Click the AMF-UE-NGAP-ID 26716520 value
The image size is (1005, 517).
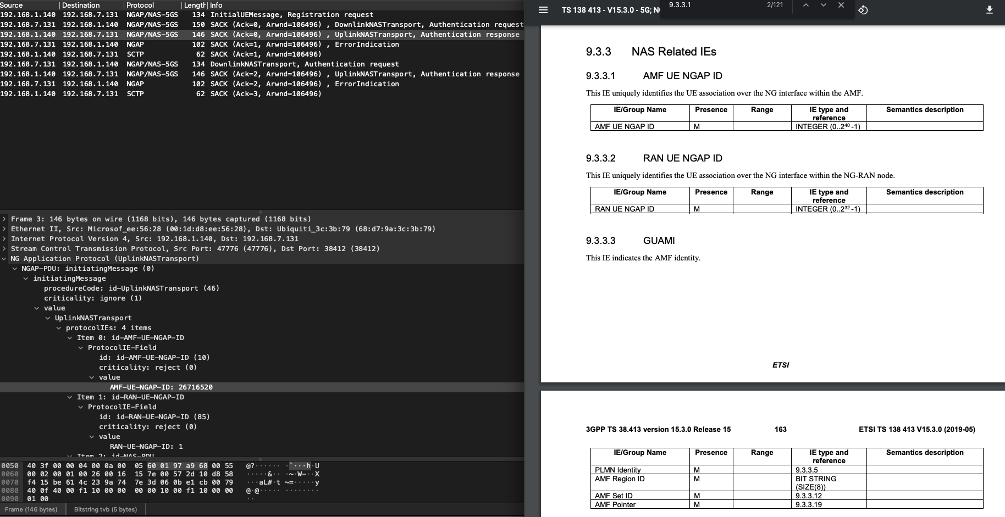(162, 387)
